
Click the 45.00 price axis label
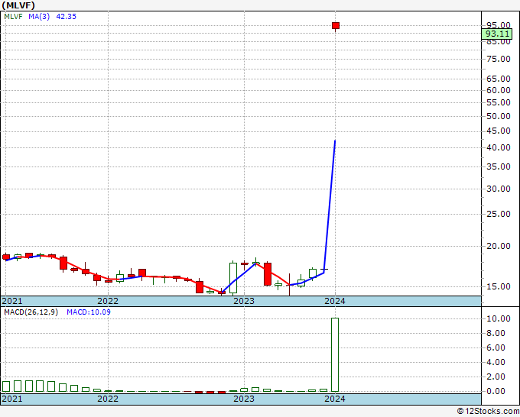(x=499, y=131)
